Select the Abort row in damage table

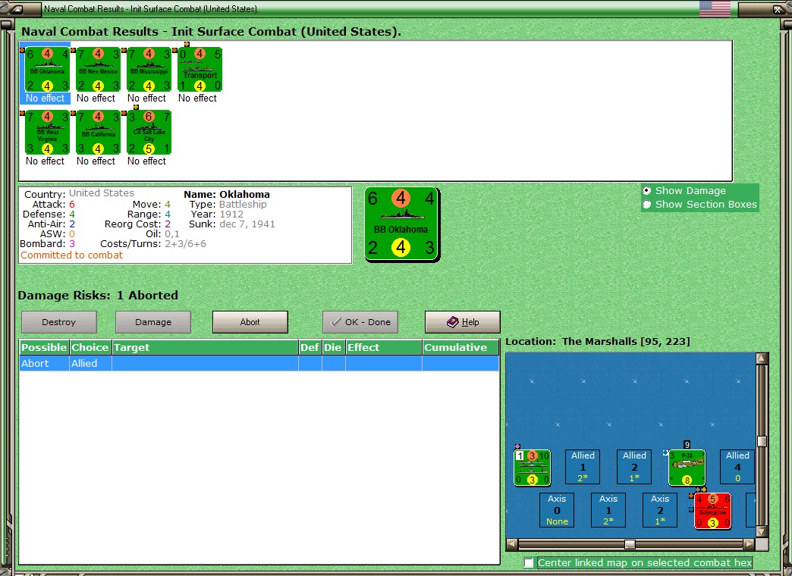pos(259,364)
